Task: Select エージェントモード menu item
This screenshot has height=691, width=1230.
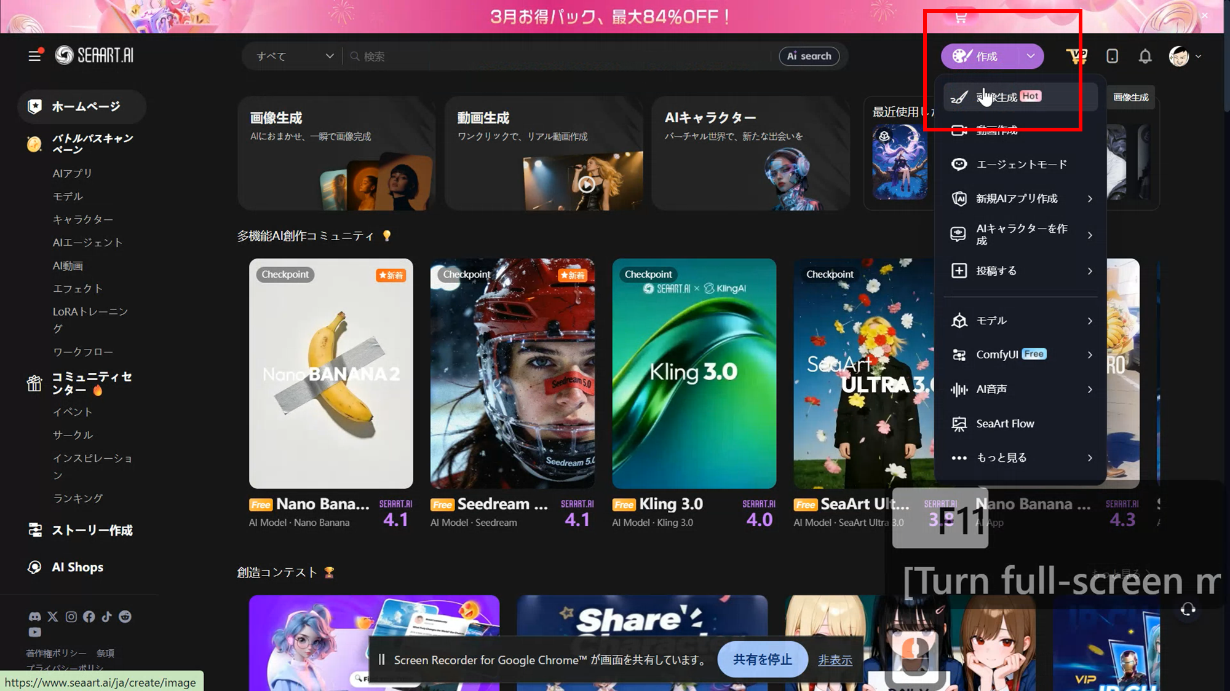Action: (x=1022, y=164)
